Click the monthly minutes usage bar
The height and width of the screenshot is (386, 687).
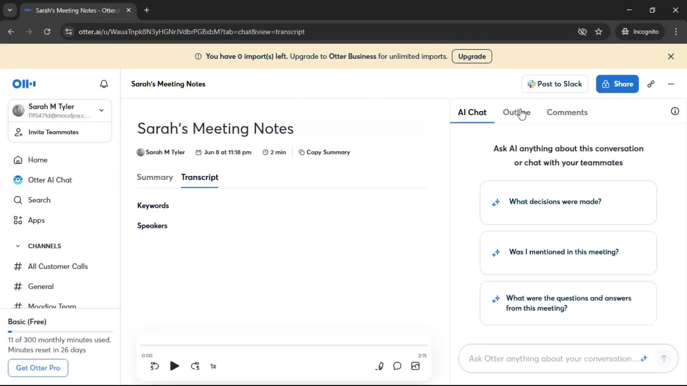(60, 332)
